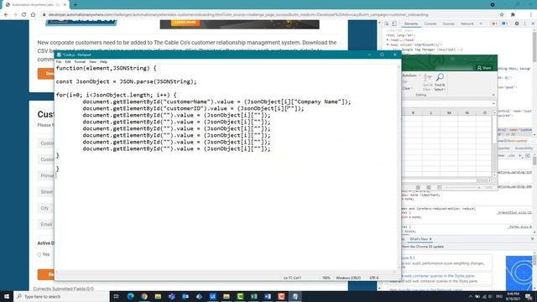Screen dimensions: 537x302
Task: Switch Excel to Normal view
Action: [x=418, y=187]
